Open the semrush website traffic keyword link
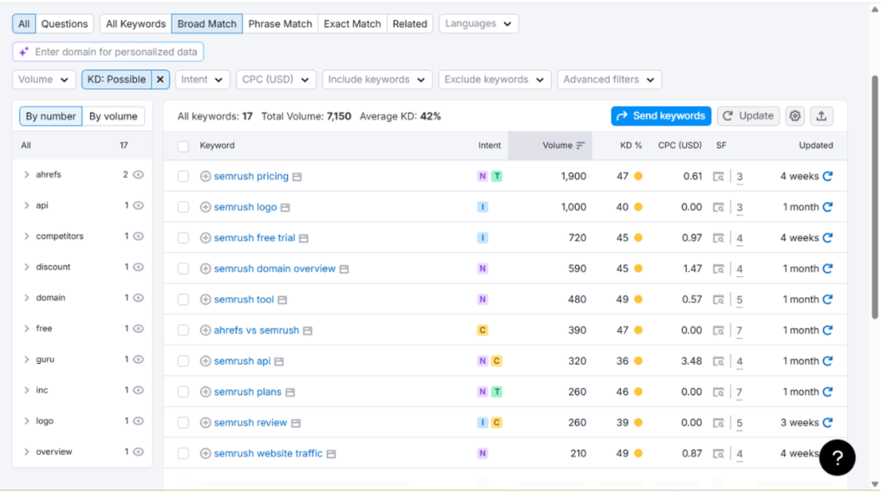Image resolution: width=888 pixels, height=499 pixels. tap(269, 454)
